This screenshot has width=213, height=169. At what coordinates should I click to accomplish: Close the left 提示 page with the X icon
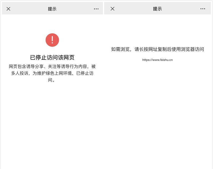point(8,9)
